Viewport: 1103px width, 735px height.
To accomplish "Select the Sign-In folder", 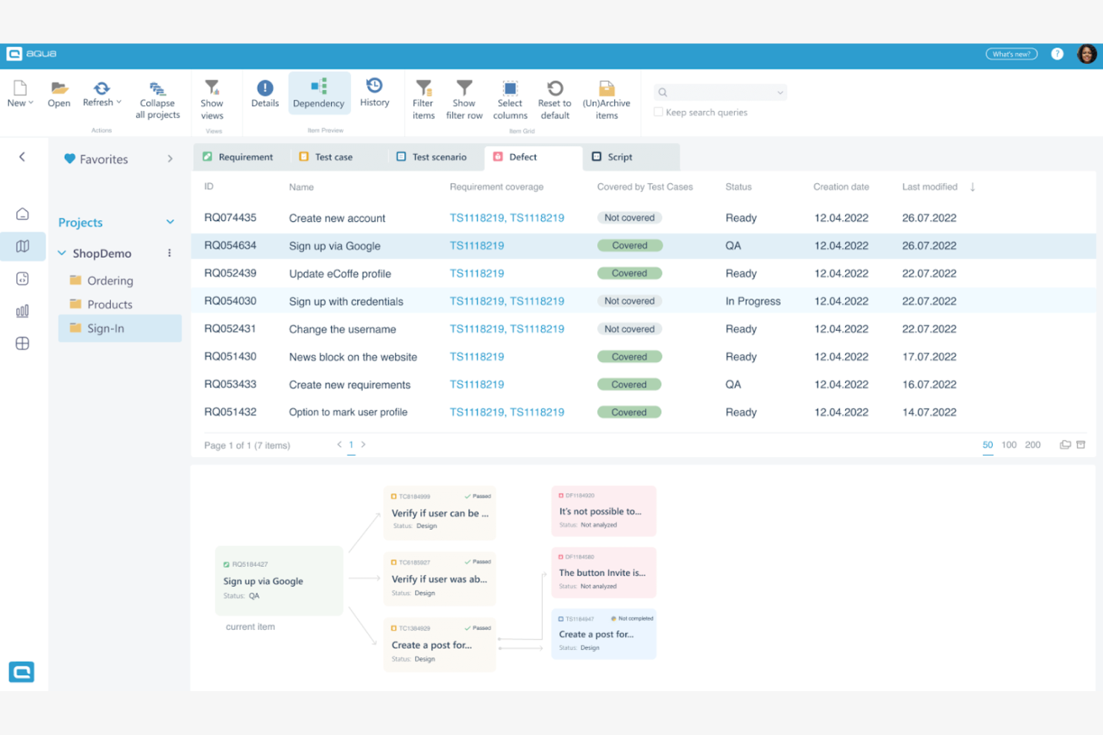I will [119, 328].
